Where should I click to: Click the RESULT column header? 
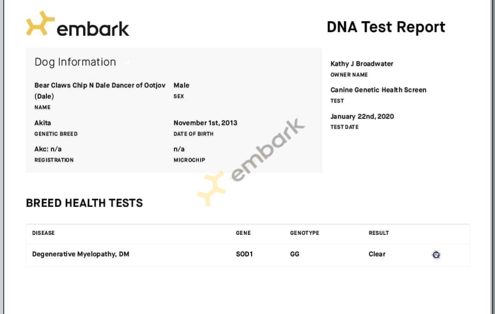379,233
